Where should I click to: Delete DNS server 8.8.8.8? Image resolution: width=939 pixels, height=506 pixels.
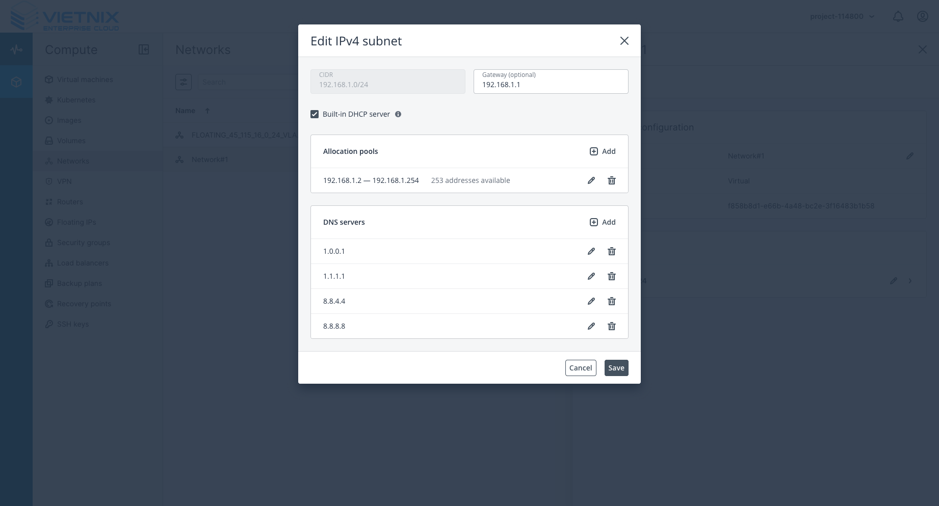click(612, 326)
